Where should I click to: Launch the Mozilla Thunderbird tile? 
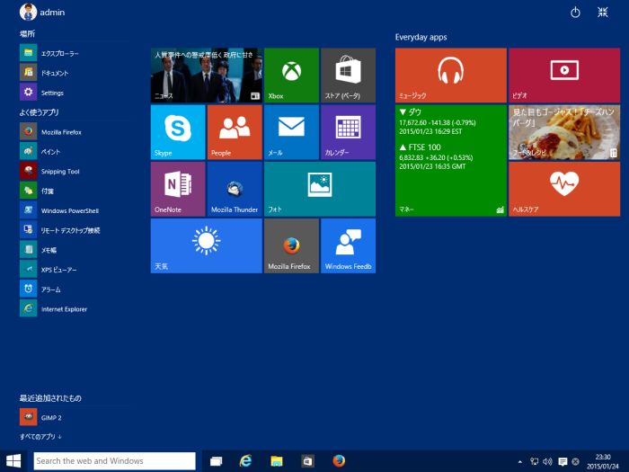pyautogui.click(x=235, y=189)
